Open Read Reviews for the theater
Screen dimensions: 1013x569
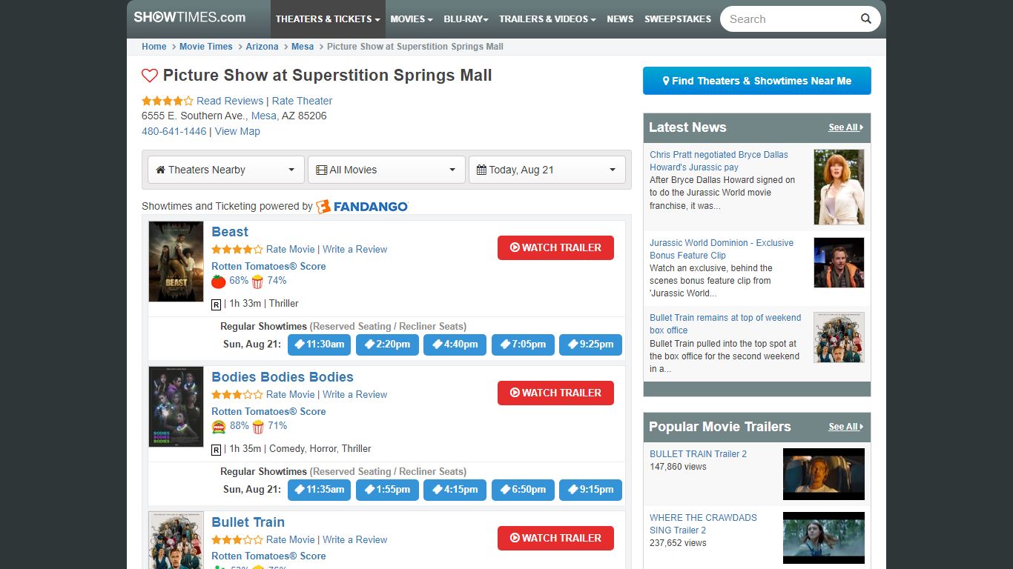click(x=230, y=101)
